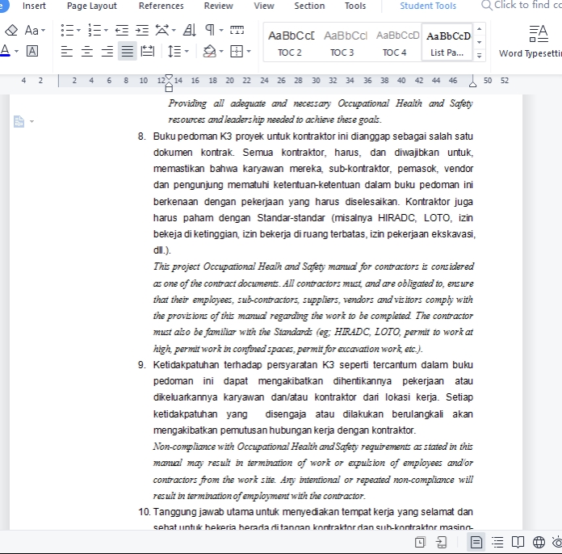Apply the TOC 2 style
Screen dimensions: 562x554
pos(290,43)
